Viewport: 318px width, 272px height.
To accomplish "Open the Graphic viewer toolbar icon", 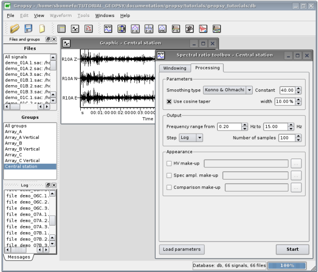I will 75,29.
